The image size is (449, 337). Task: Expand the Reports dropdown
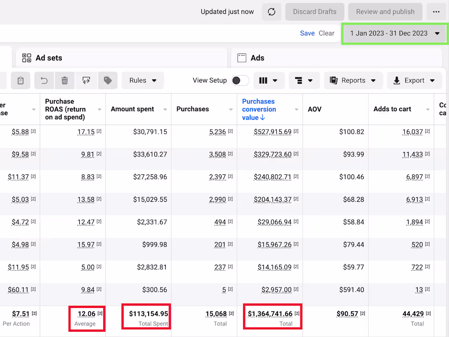point(353,80)
